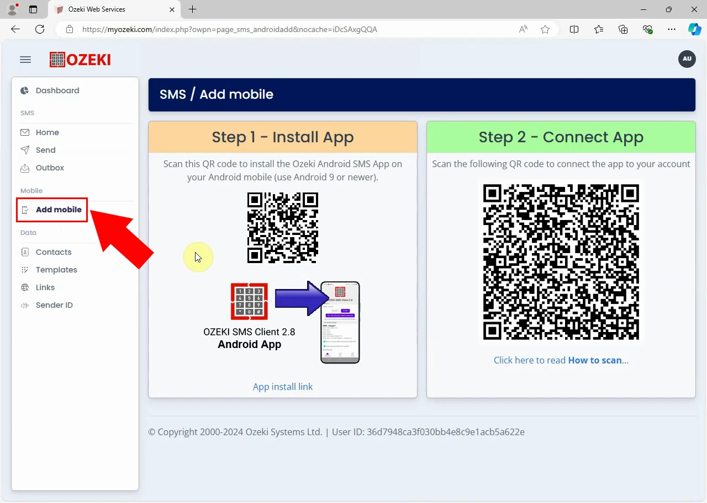Open Contacts under Data
The width and height of the screenshot is (707, 503).
point(54,252)
